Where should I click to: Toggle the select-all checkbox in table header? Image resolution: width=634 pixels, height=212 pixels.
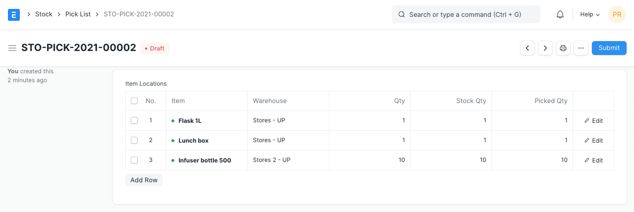134,101
